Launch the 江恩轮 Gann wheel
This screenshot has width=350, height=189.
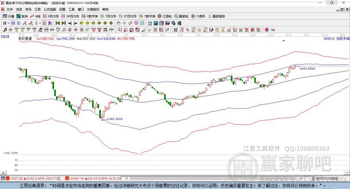[x=165, y=16]
